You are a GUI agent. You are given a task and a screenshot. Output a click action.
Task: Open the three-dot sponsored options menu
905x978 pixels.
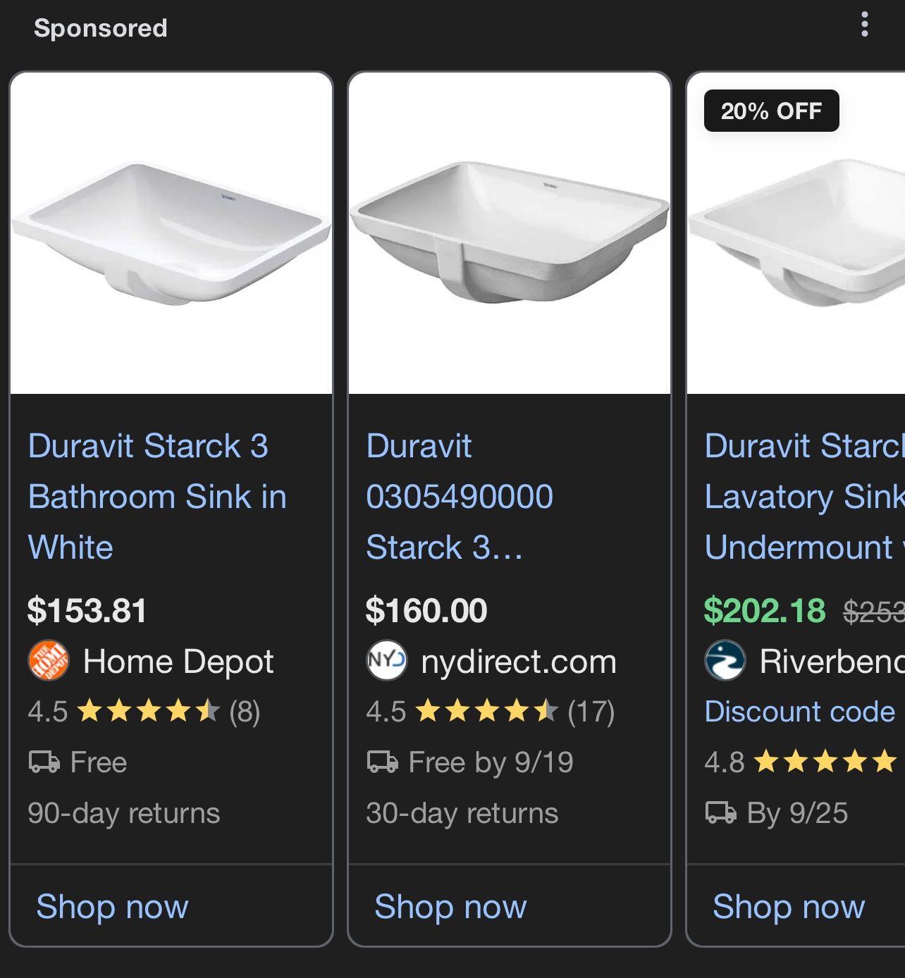click(864, 25)
